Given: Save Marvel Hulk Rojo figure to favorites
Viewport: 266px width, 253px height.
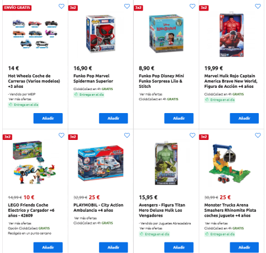Looking at the screenshot, I should click(x=258, y=6).
